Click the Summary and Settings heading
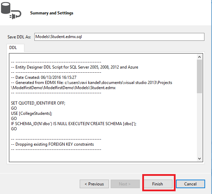The image size is (212, 194). coord(52,13)
